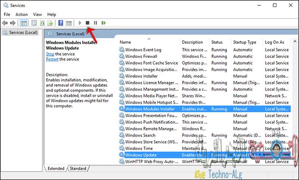Open the Help toolbar icon
299x180 pixels.
(61, 23)
